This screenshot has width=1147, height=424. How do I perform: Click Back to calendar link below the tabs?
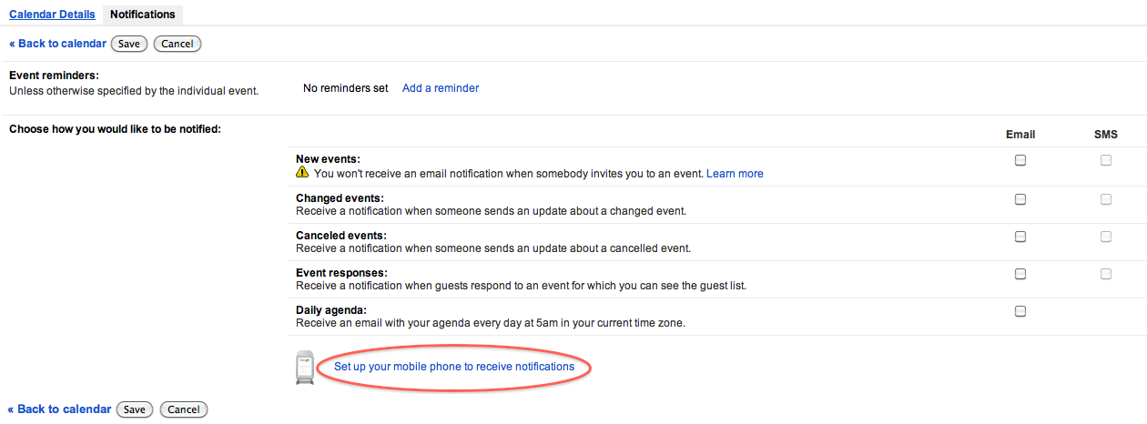tap(57, 44)
